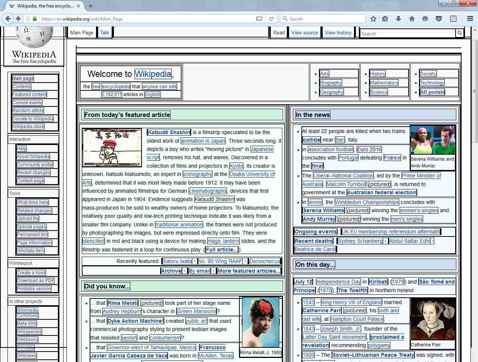Open the Serena Williams and Andy Murray photo
Image resolution: width=478 pixels, height=362 pixels.
coord(433,140)
